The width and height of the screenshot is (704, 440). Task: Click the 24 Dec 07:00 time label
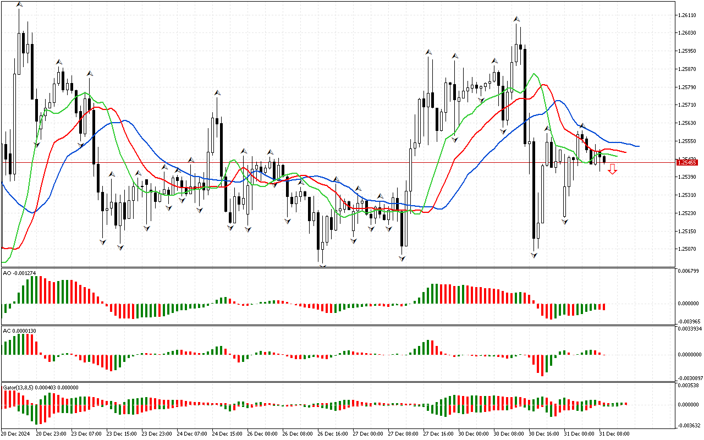tap(192, 434)
